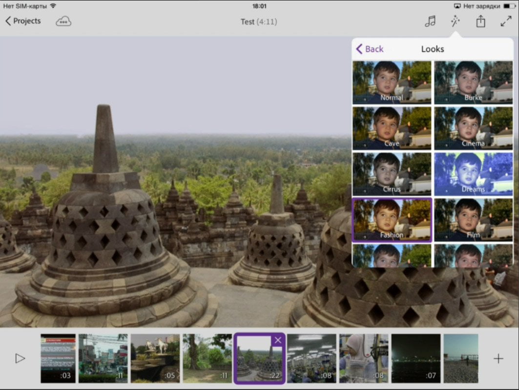Image resolution: width=519 pixels, height=390 pixels.
Task: Select the Fashion look
Action: click(x=392, y=220)
